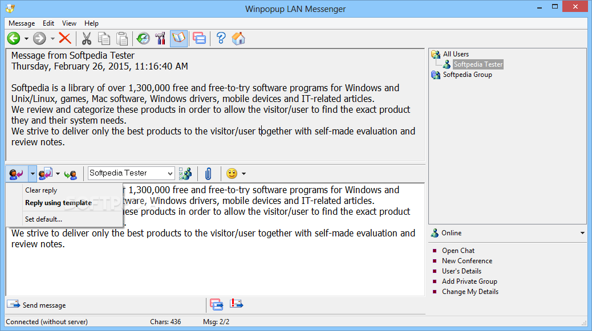The height and width of the screenshot is (331, 592).
Task: Attach a file with the paperclip icon
Action: coord(208,174)
